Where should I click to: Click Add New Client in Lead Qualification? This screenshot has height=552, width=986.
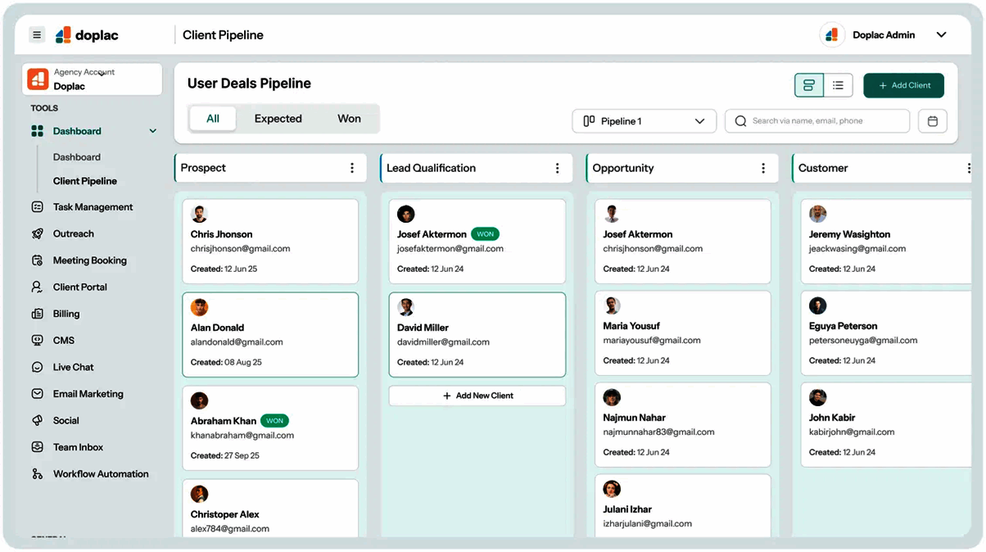477,396
